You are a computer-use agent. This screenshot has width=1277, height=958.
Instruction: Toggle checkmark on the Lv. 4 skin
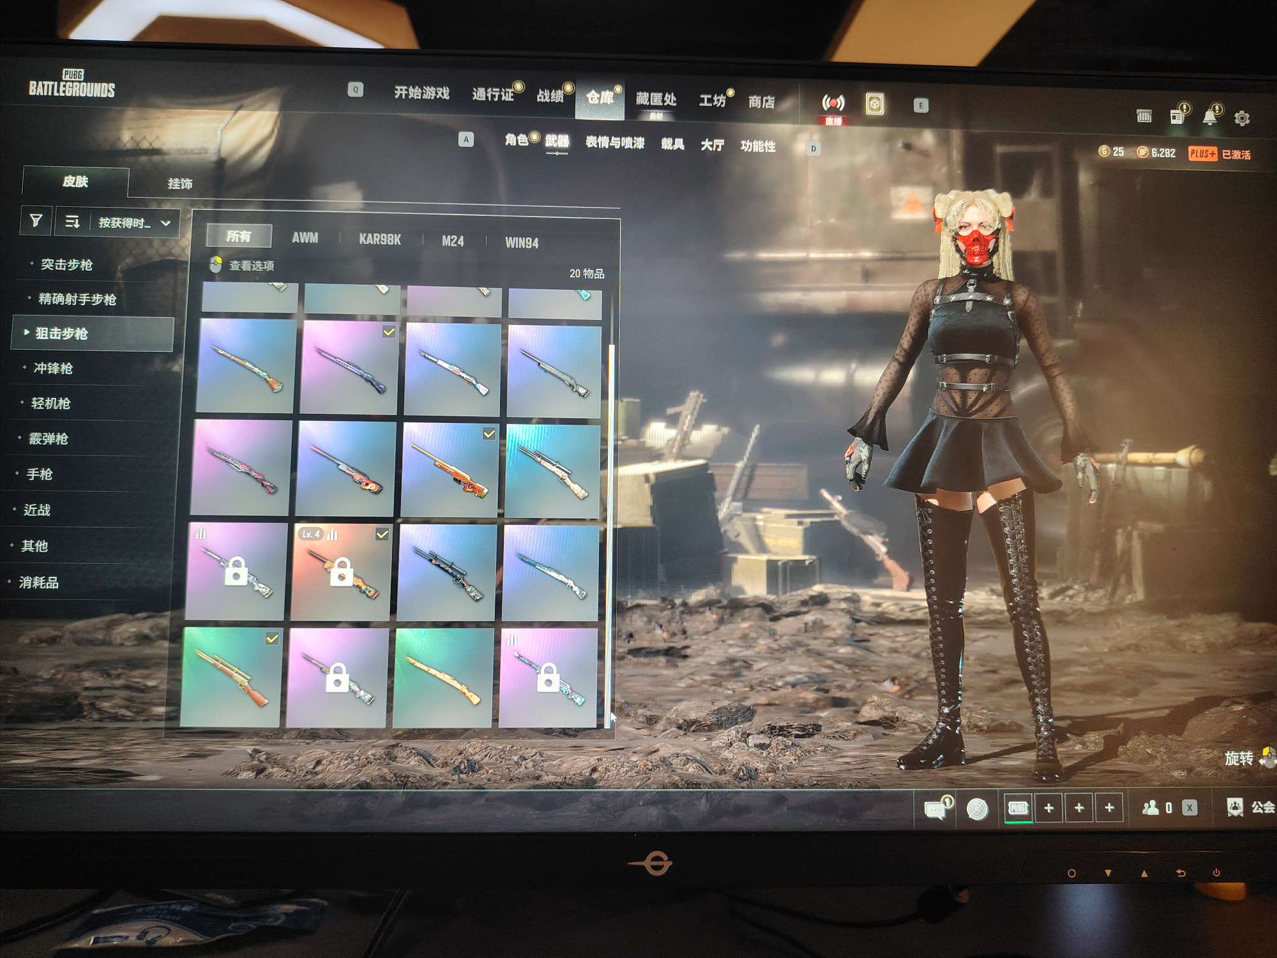coord(382,534)
